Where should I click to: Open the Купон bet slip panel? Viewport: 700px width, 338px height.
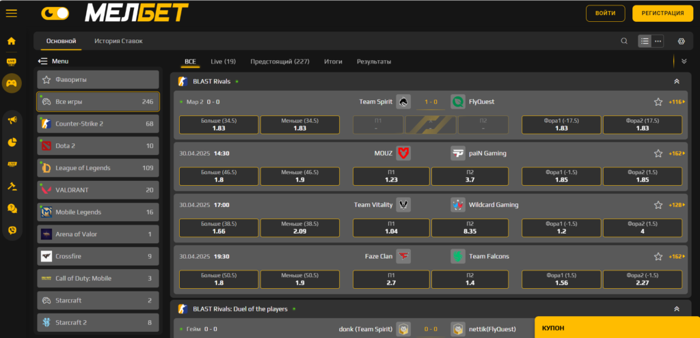click(x=617, y=328)
